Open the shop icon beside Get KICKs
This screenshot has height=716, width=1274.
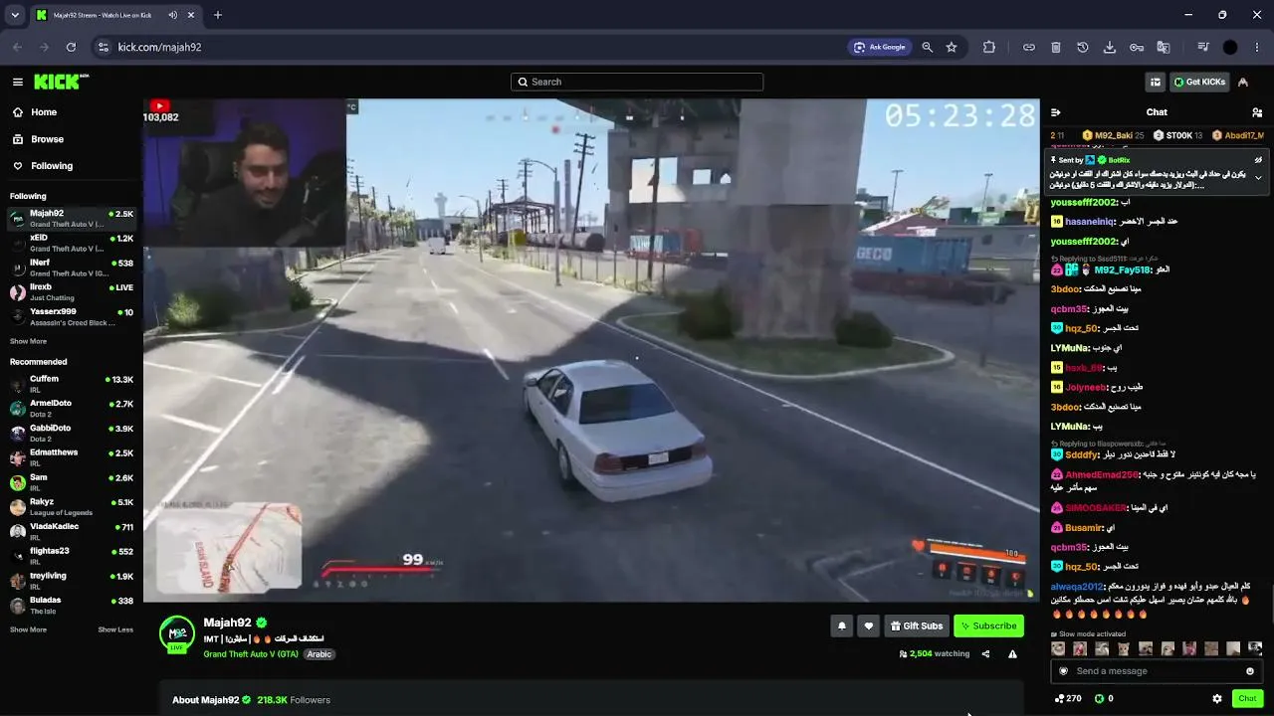click(x=1155, y=82)
